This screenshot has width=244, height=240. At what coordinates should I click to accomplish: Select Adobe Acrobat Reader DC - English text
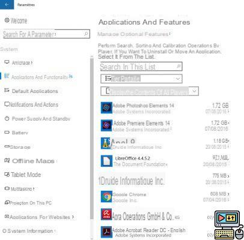(x=148, y=230)
